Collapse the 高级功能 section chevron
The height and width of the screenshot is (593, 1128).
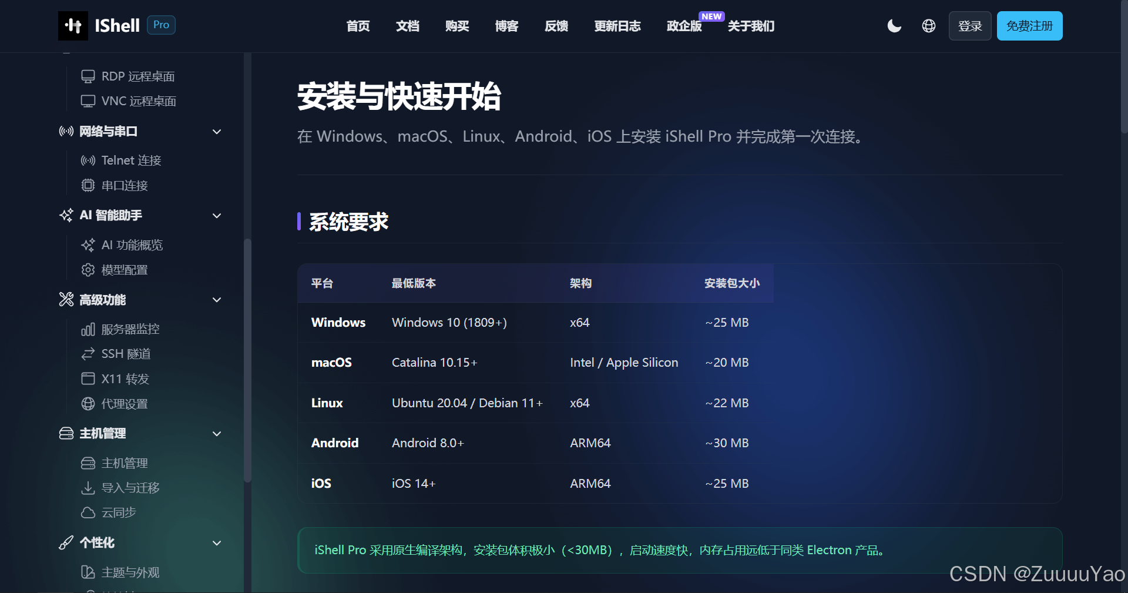217,300
